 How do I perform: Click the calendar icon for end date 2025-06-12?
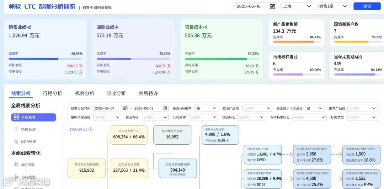(165, 108)
